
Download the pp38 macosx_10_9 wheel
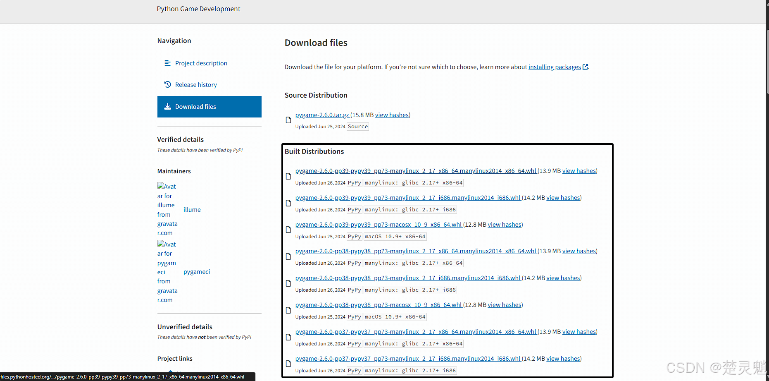pyautogui.click(x=378, y=305)
